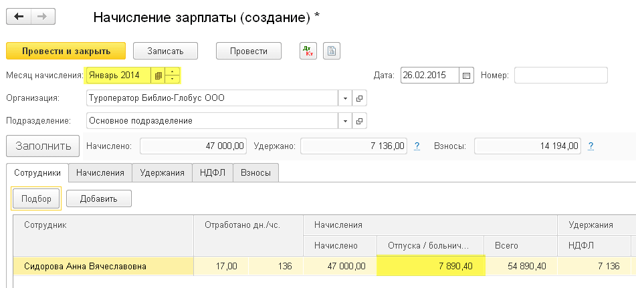Screen dimensions: 636x288
Task: Open the Подразделение record with the open icon
Action: point(359,121)
